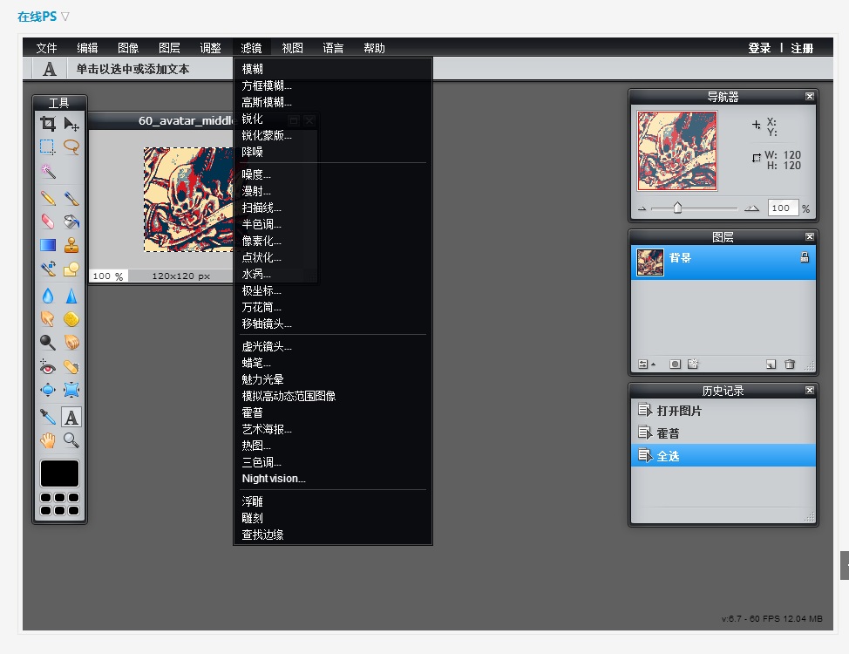
Task: Add a layer mask in 图层 panel
Action: 675,364
